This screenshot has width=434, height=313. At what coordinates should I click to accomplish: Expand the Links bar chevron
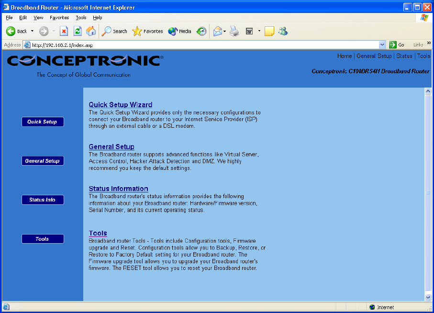[429, 43]
